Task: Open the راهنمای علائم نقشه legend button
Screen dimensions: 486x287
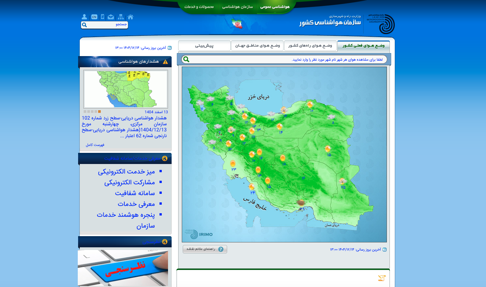Action: tap(205, 249)
